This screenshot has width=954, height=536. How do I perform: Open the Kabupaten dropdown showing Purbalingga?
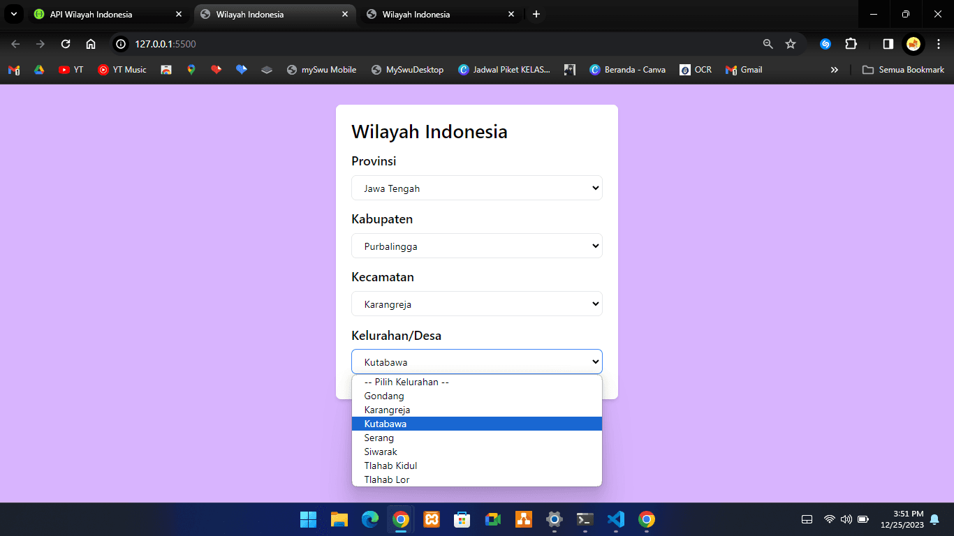click(x=476, y=246)
